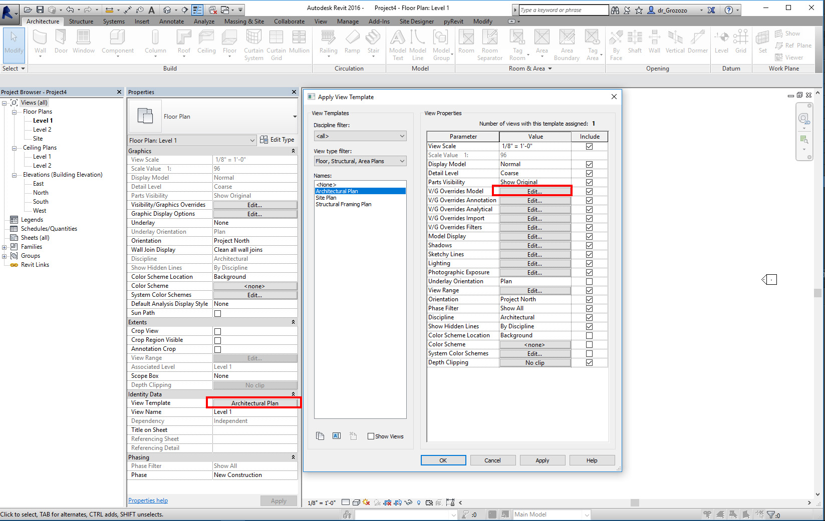
Task: Open the Discipline filter dropdown
Action: pyautogui.click(x=360, y=136)
